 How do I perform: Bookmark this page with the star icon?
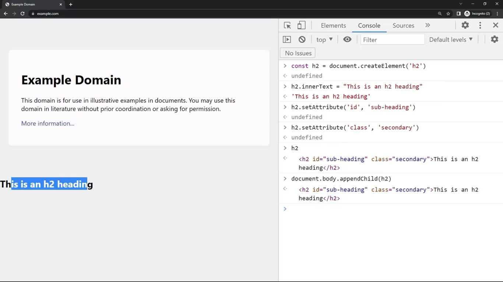[448, 14]
